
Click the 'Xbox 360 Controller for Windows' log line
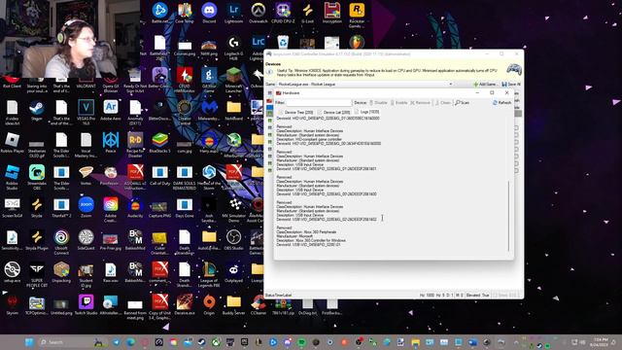[311, 240]
